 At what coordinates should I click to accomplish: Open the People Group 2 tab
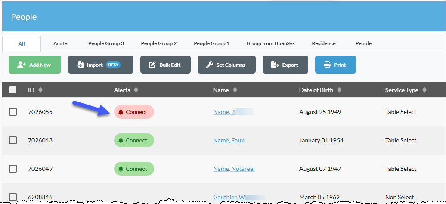coord(159,43)
